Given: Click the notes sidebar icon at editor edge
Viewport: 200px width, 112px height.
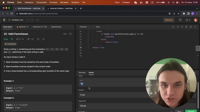Looking at the screenshot, I should tap(198, 49).
